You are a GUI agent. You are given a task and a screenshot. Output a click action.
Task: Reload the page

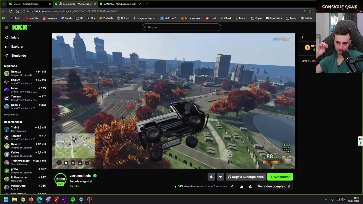pyautogui.click(x=10, y=11)
